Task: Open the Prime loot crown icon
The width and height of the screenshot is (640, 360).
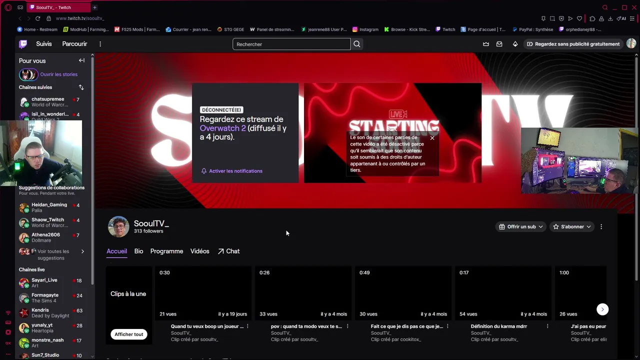Action: [x=485, y=44]
